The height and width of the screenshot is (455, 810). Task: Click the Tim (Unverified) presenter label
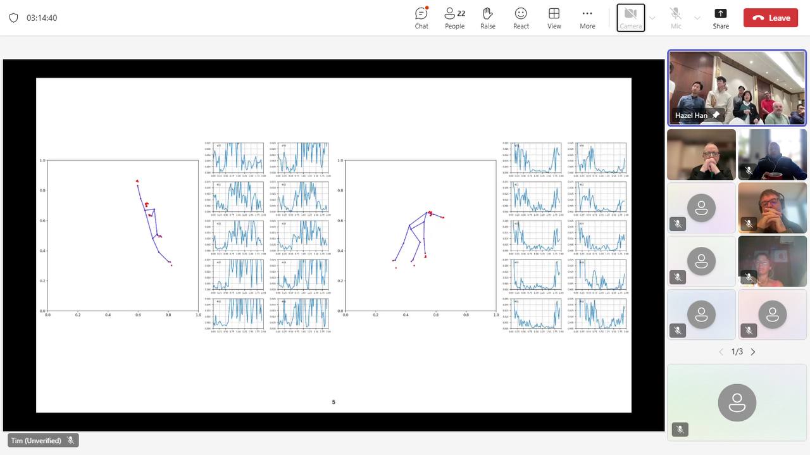pyautogui.click(x=37, y=440)
